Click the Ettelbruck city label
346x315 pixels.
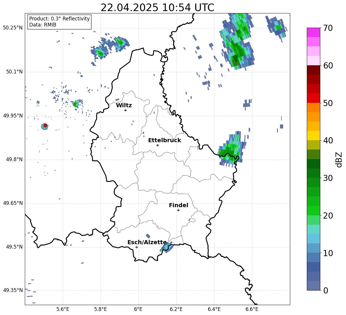(165, 140)
